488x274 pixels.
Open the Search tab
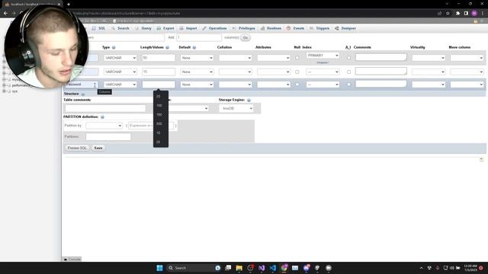(x=120, y=28)
